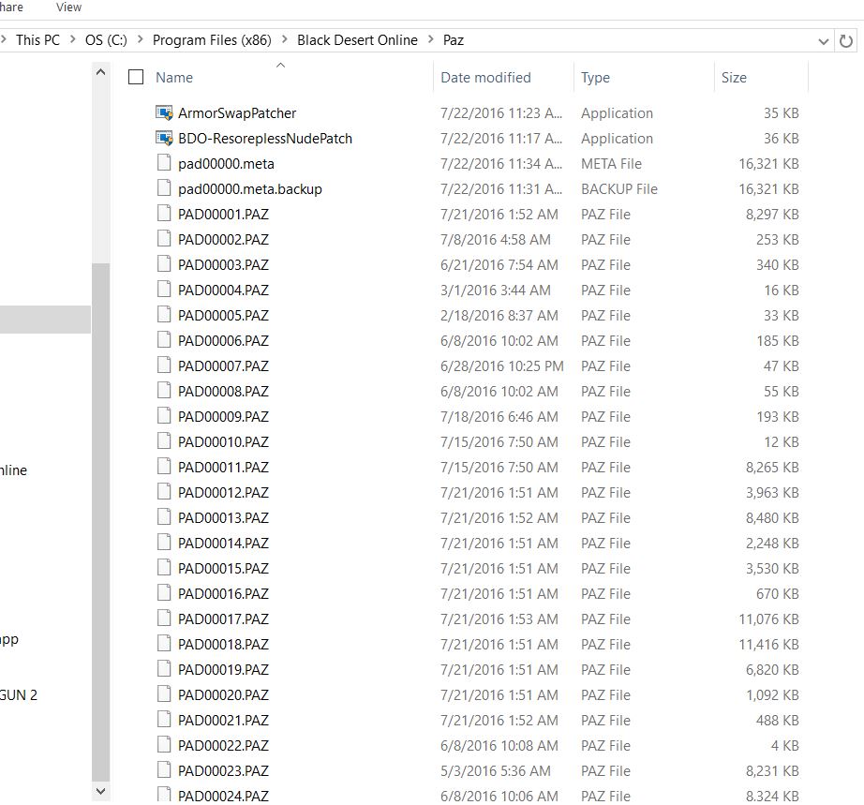The width and height of the screenshot is (864, 805).
Task: Expand the chevron after Black Desert Online
Action: (430, 40)
